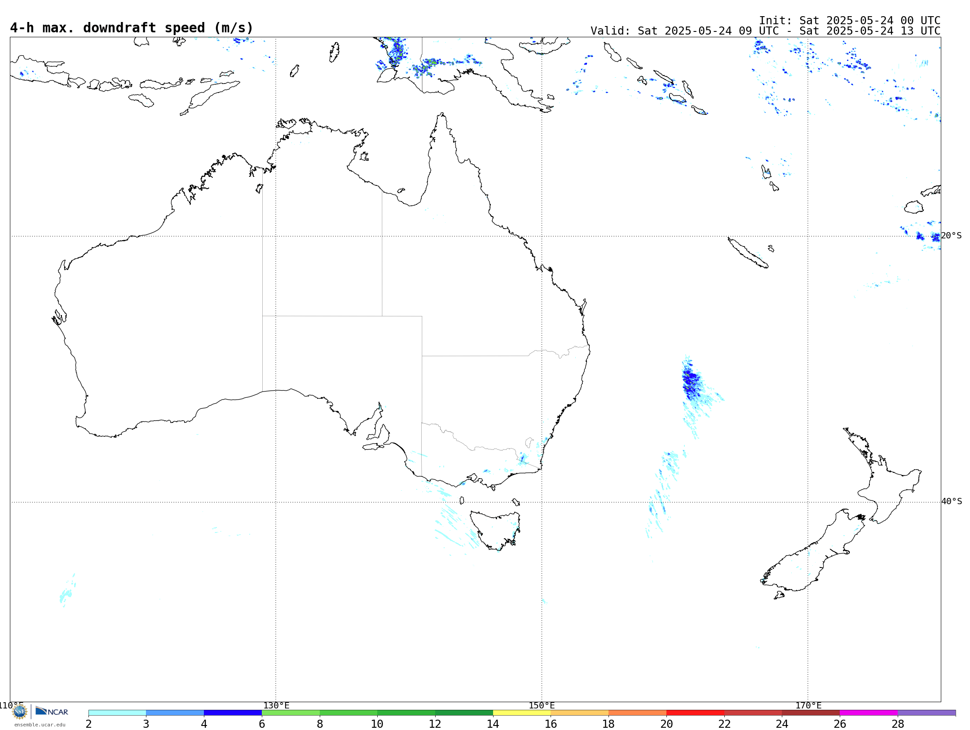This screenshot has width=970, height=730.
Task: Pick the bright red swatch between 20 and 22
Action: tap(695, 712)
